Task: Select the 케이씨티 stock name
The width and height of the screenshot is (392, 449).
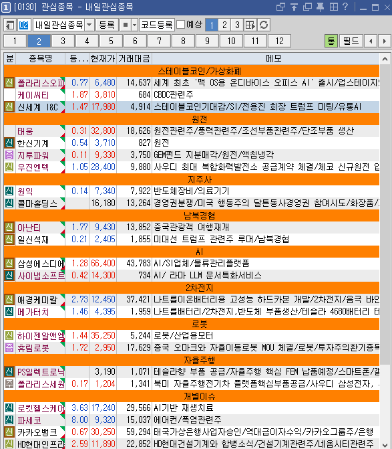Action: coord(33,95)
